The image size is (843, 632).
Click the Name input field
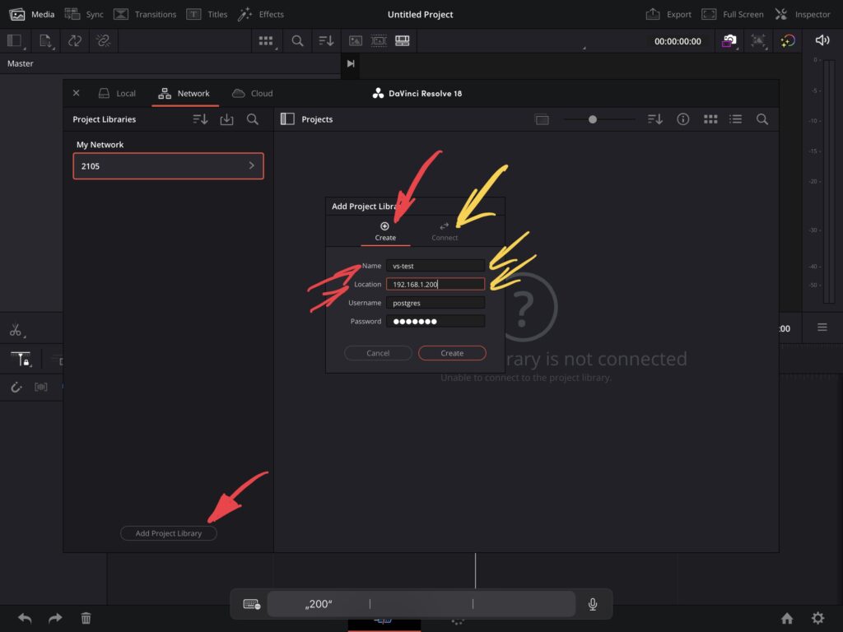point(435,266)
